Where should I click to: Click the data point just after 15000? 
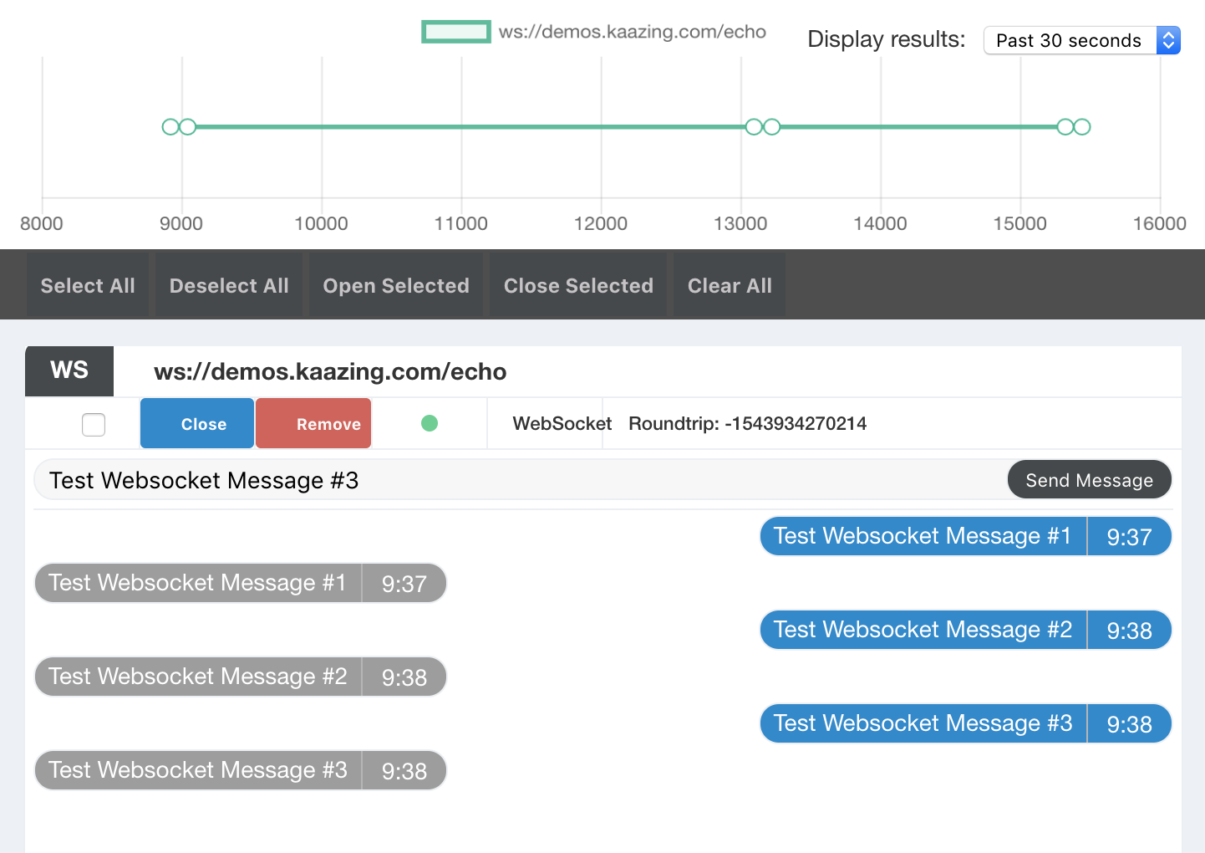point(1065,127)
